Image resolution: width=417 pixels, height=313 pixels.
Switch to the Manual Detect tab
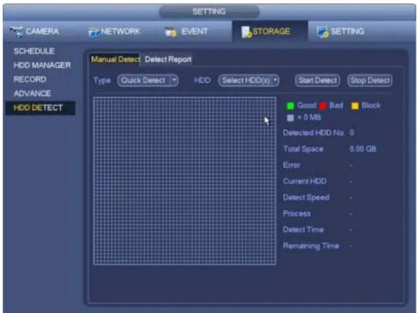[x=114, y=59]
